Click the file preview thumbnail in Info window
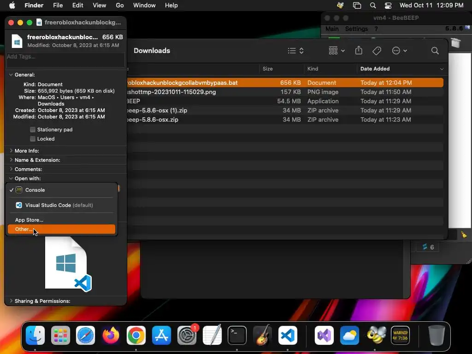Screen dimensions: 472x354 click(x=68, y=264)
